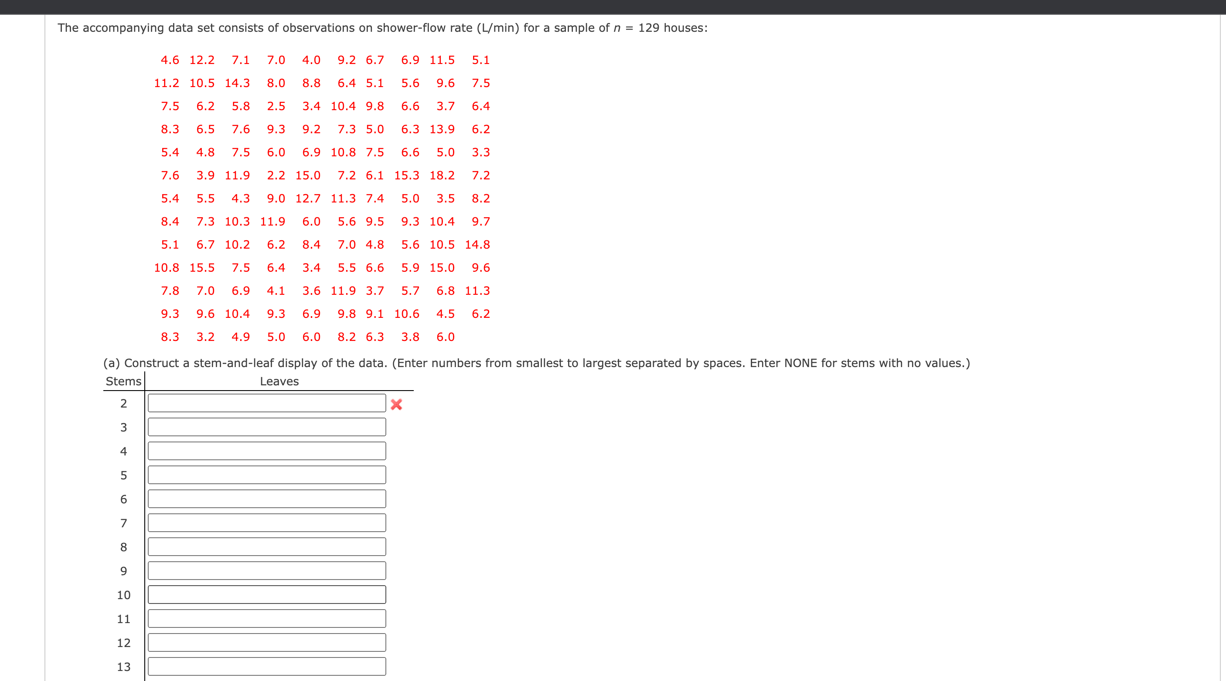1226x681 pixels.
Task: Click the question header mentioning 129 houses
Action: point(381,27)
